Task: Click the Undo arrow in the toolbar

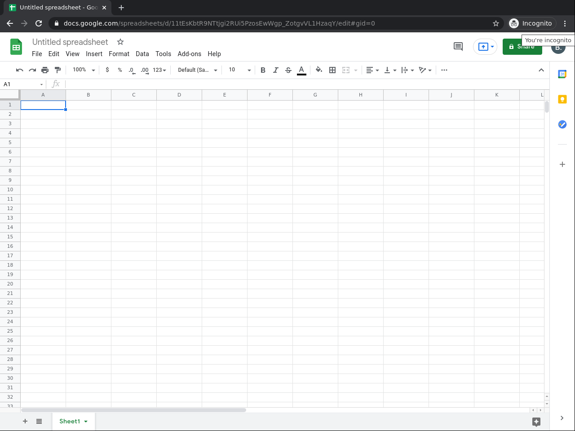Action: click(x=19, y=70)
